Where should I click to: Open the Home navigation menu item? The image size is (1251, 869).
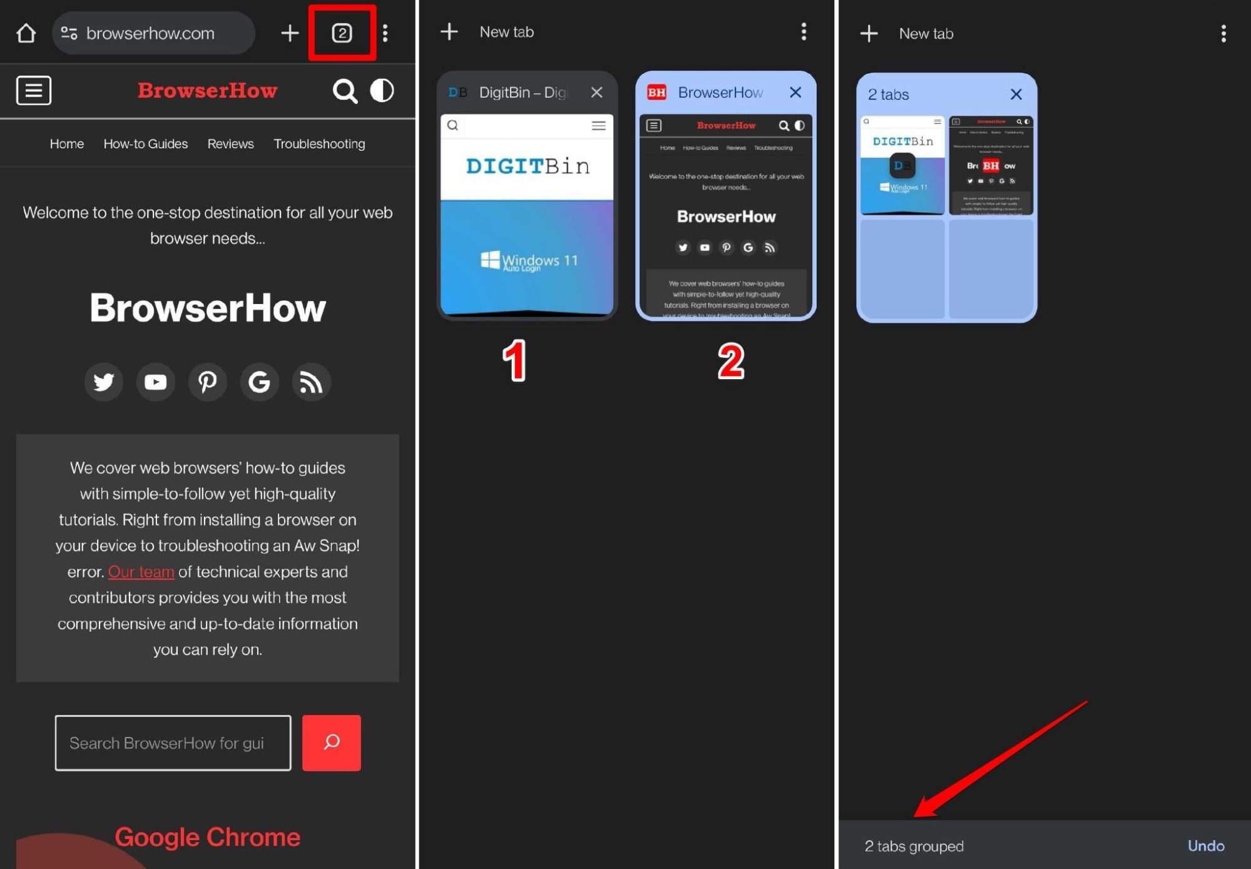coord(66,143)
